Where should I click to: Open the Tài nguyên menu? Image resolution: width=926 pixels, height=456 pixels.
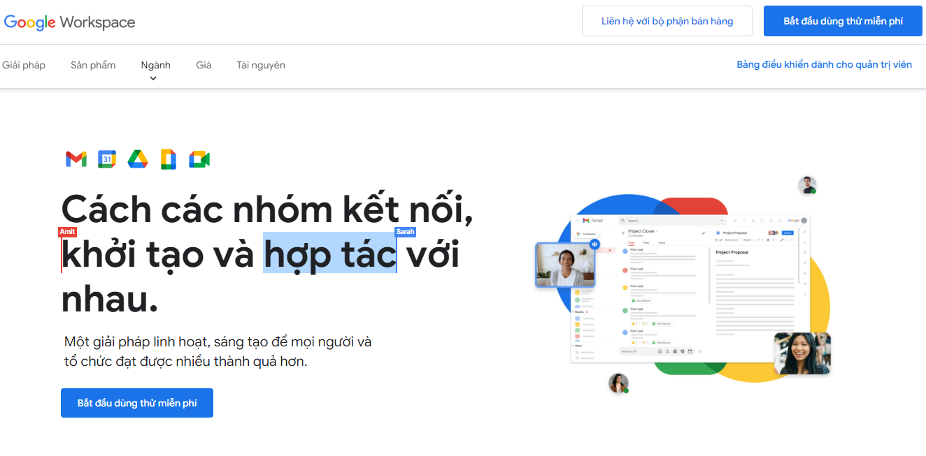click(x=261, y=65)
